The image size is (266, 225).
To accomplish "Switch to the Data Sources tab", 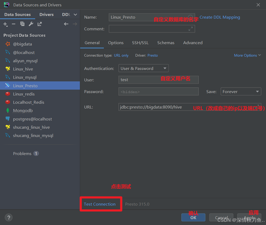I will tap(18, 15).
